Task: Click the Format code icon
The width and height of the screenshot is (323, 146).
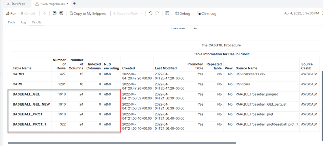Action: click(x=167, y=13)
